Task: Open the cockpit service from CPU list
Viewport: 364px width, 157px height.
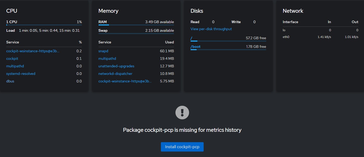Action: 12,58
